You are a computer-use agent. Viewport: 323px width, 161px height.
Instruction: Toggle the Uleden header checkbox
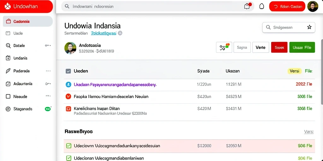coord(68,71)
